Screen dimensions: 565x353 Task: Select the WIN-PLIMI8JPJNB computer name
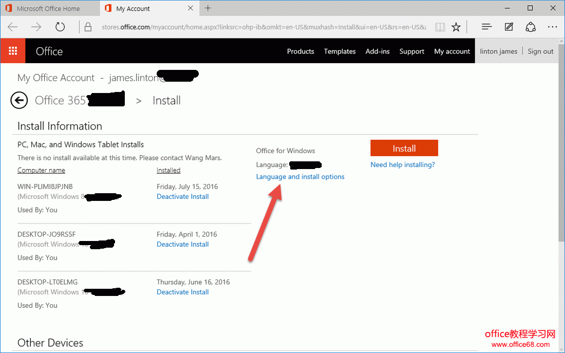[x=45, y=187]
